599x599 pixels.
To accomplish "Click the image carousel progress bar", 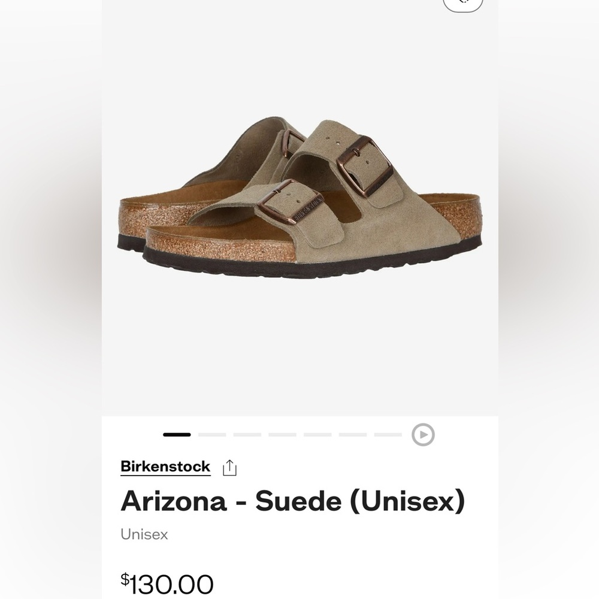I will click(282, 434).
